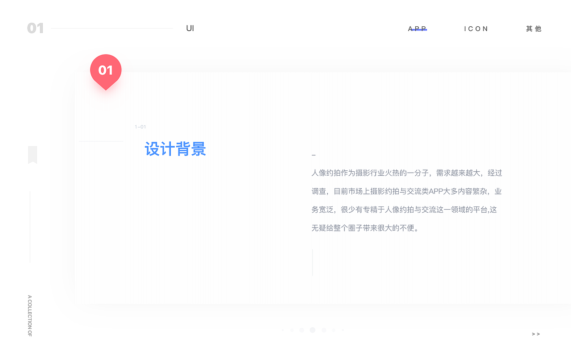Expand the UI category in top navigation
Viewport: 571px width, 359px height.
[x=190, y=28]
